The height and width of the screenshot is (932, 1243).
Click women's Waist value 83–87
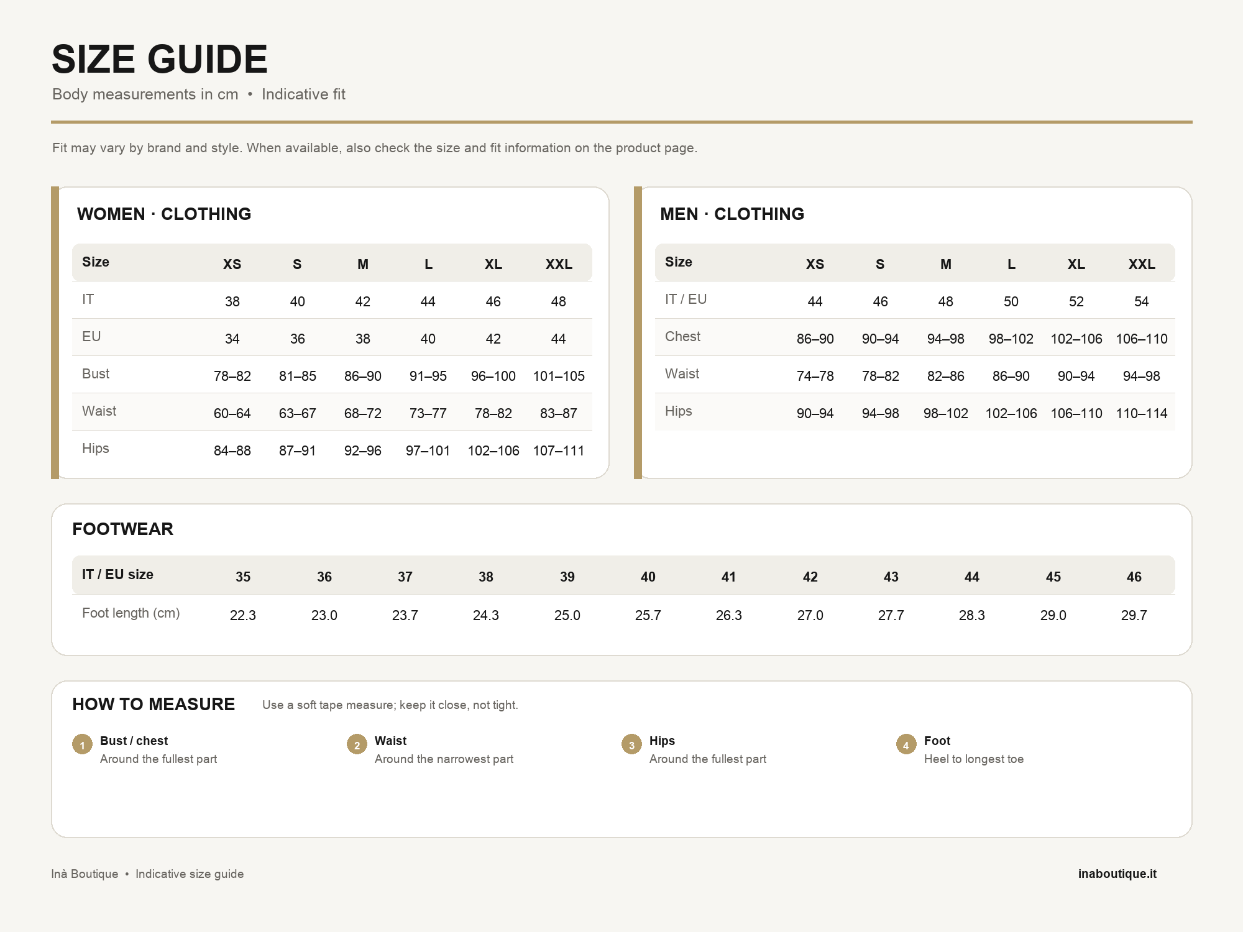[x=559, y=413]
